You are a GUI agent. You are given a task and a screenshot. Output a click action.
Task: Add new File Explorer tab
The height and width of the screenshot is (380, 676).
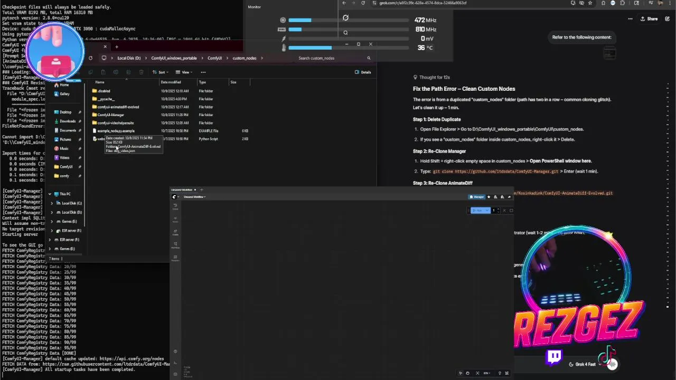coord(117,47)
